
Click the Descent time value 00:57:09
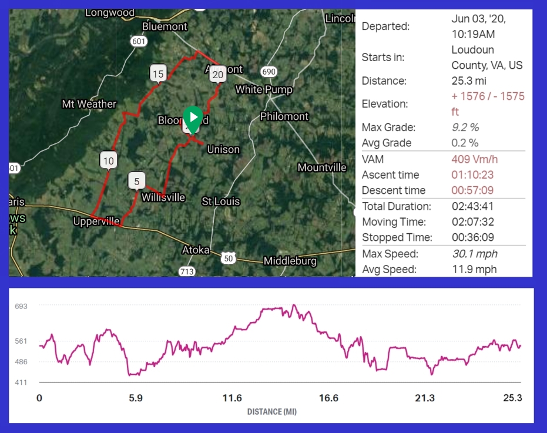tap(472, 190)
